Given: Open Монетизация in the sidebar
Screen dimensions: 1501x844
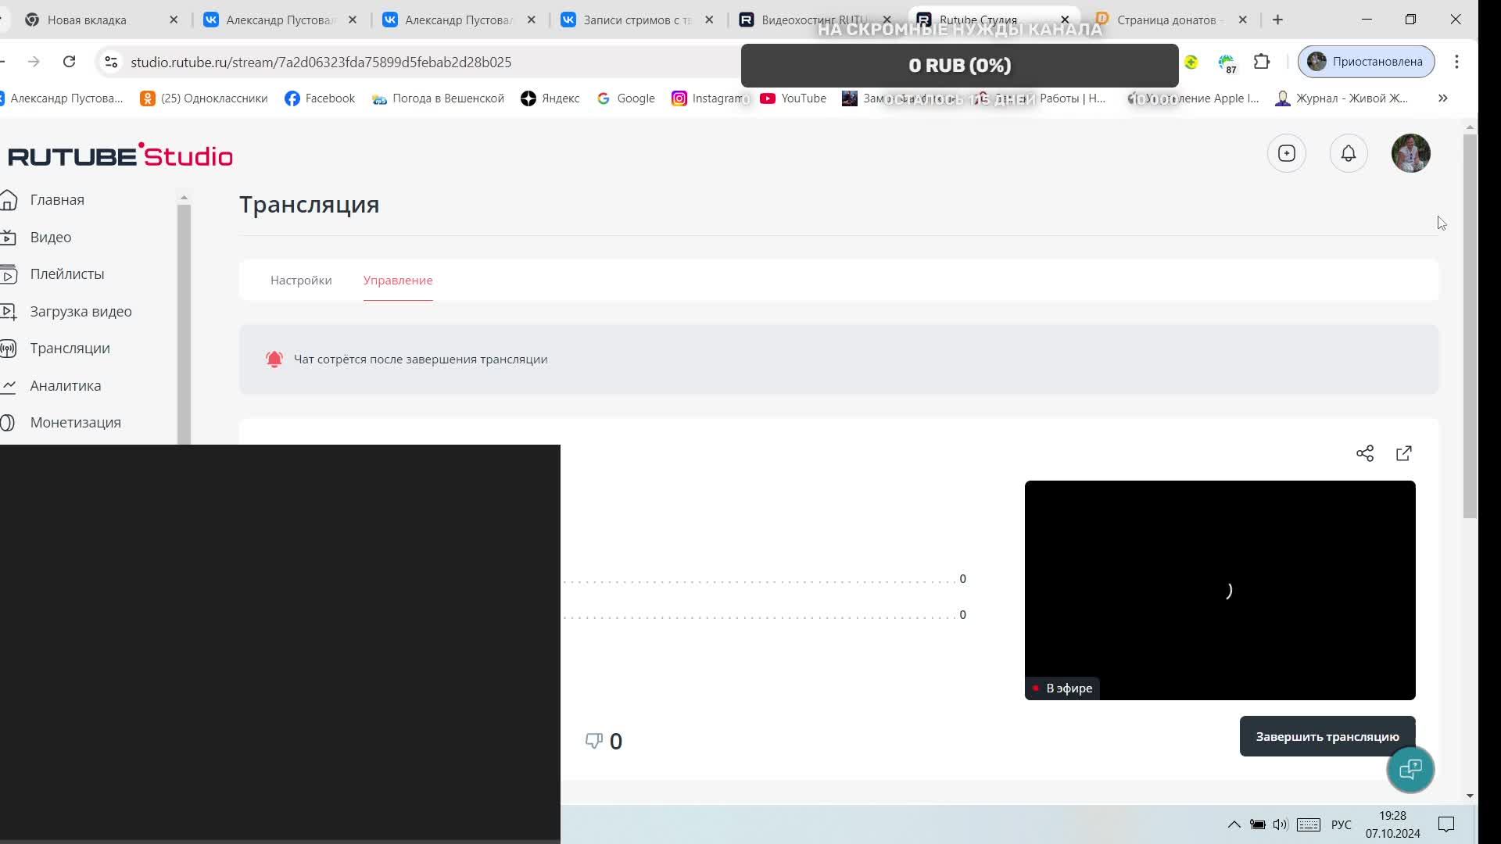Looking at the screenshot, I should click(75, 423).
